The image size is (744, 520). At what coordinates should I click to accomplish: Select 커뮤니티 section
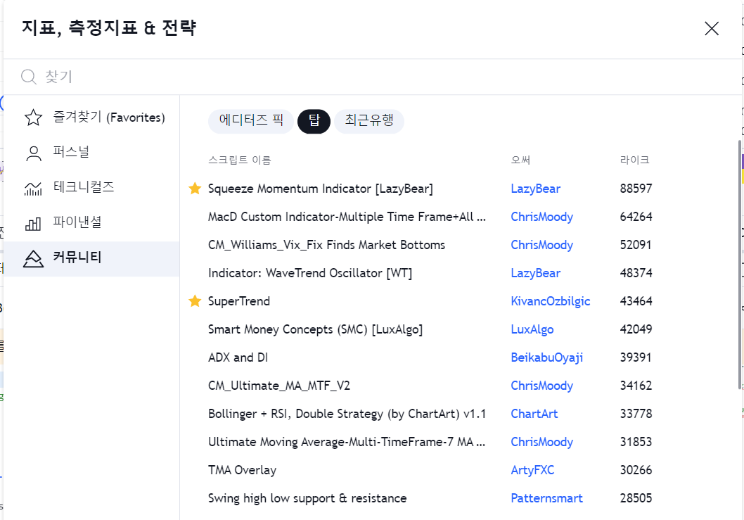click(x=91, y=258)
